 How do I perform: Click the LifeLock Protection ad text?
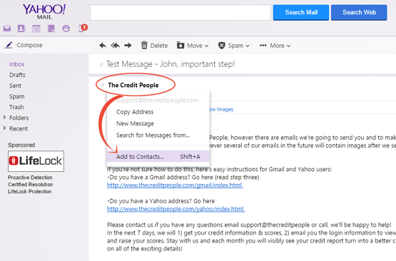[x=29, y=192]
